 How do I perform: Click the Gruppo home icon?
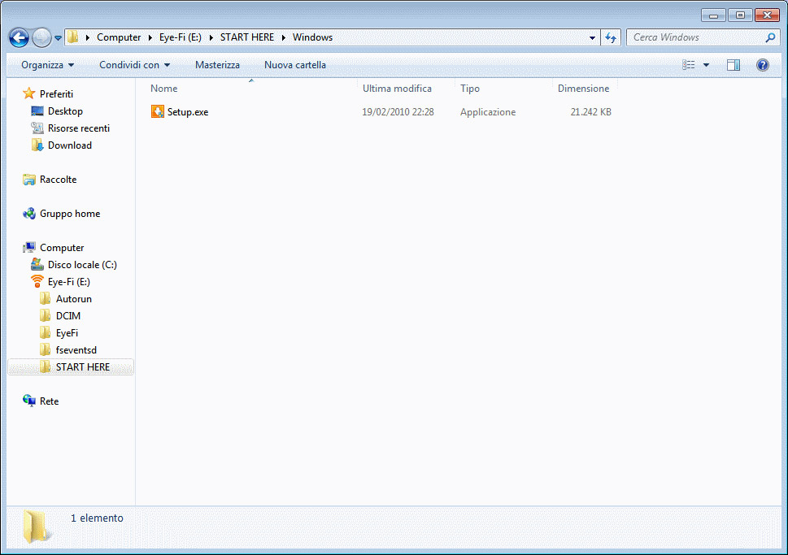click(29, 214)
